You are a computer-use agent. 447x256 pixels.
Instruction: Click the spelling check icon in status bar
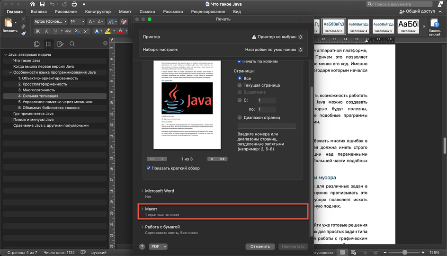point(83,252)
